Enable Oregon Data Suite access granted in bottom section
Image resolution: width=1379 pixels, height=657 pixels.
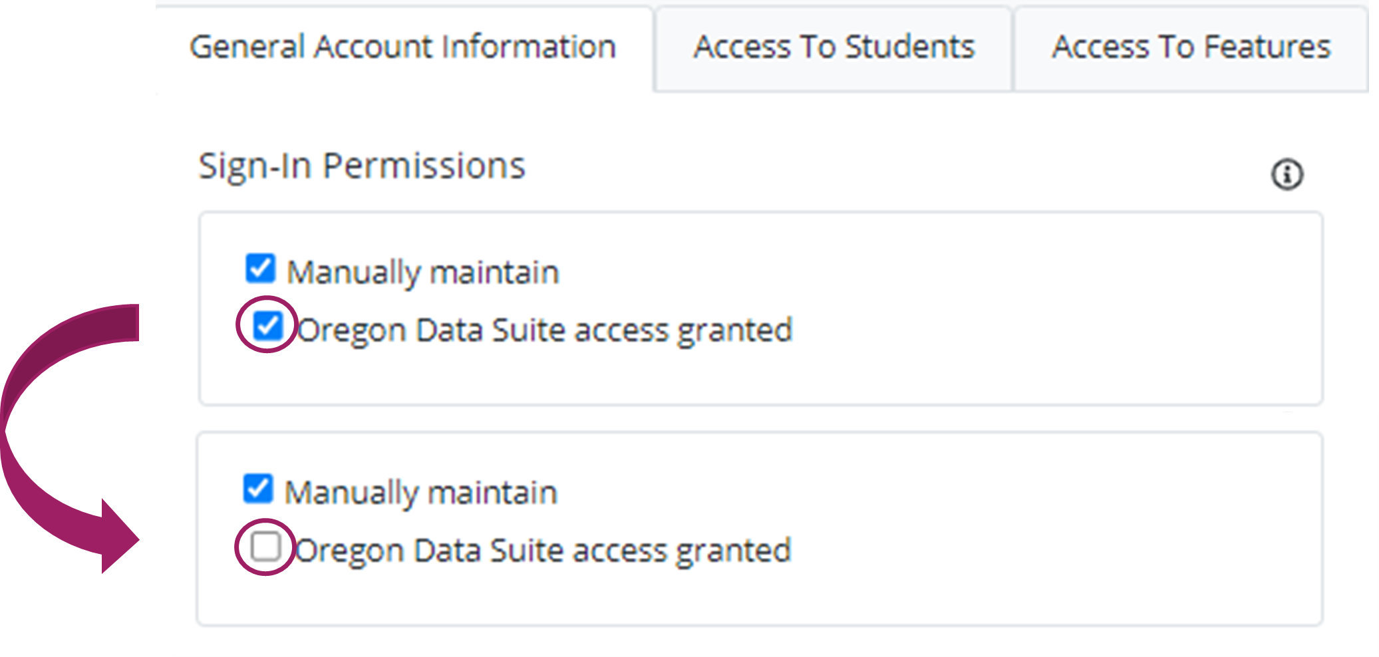265,547
